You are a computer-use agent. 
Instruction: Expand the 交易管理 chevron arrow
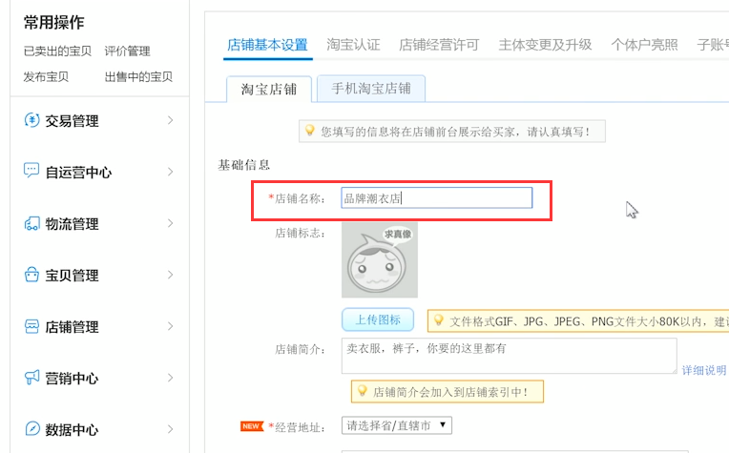(170, 120)
